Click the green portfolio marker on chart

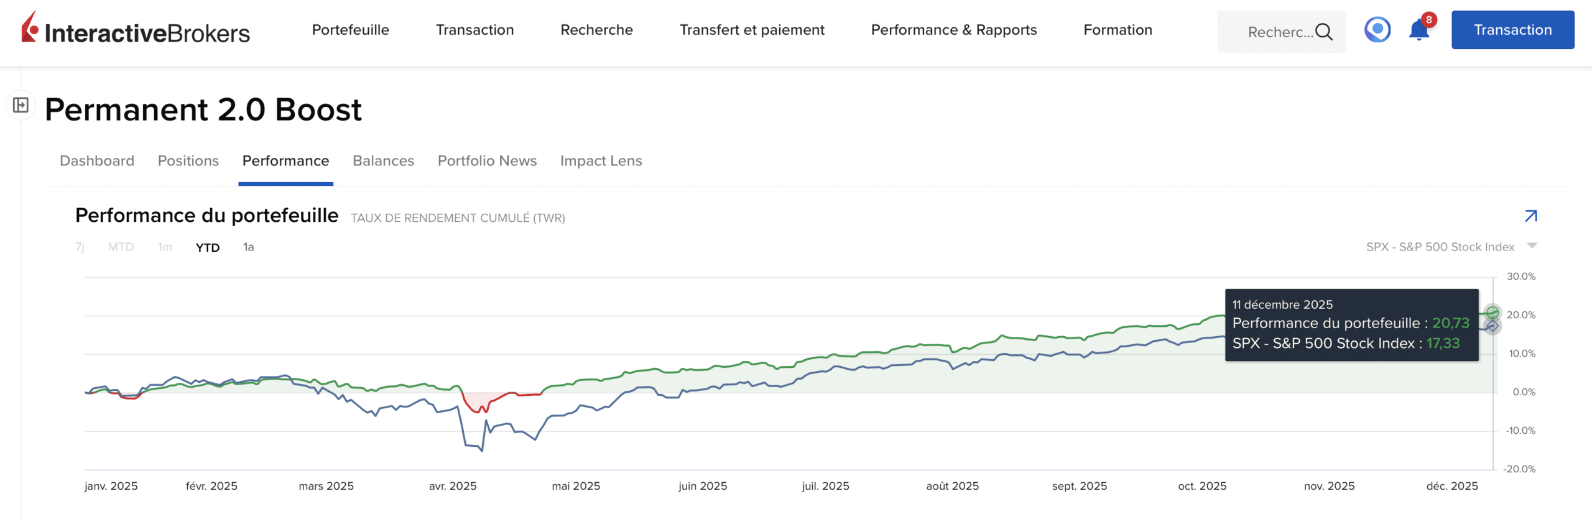pos(1492,313)
